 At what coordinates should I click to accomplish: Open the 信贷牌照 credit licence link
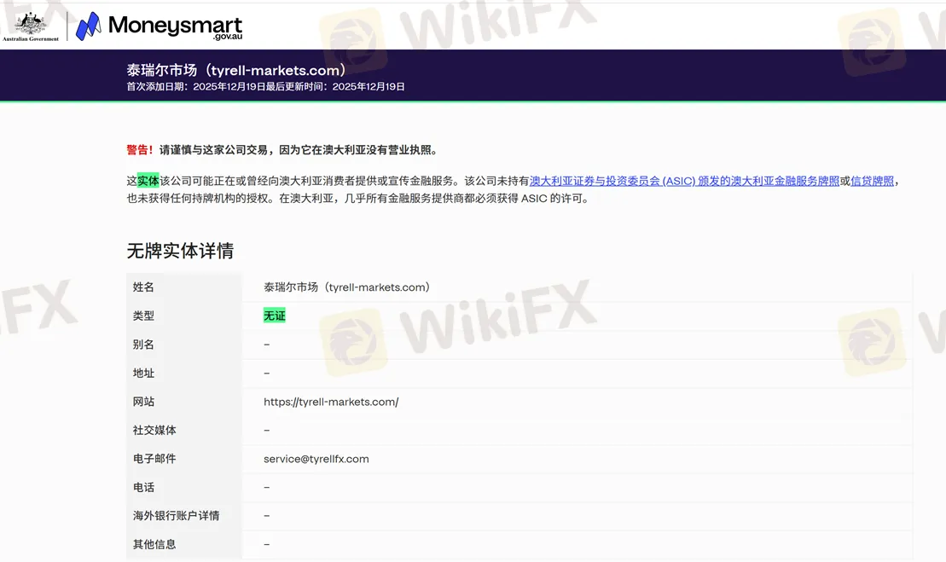[872, 181]
